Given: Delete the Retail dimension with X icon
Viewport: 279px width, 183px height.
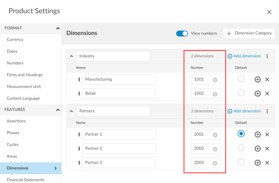Looking at the screenshot, I should click(x=267, y=93).
